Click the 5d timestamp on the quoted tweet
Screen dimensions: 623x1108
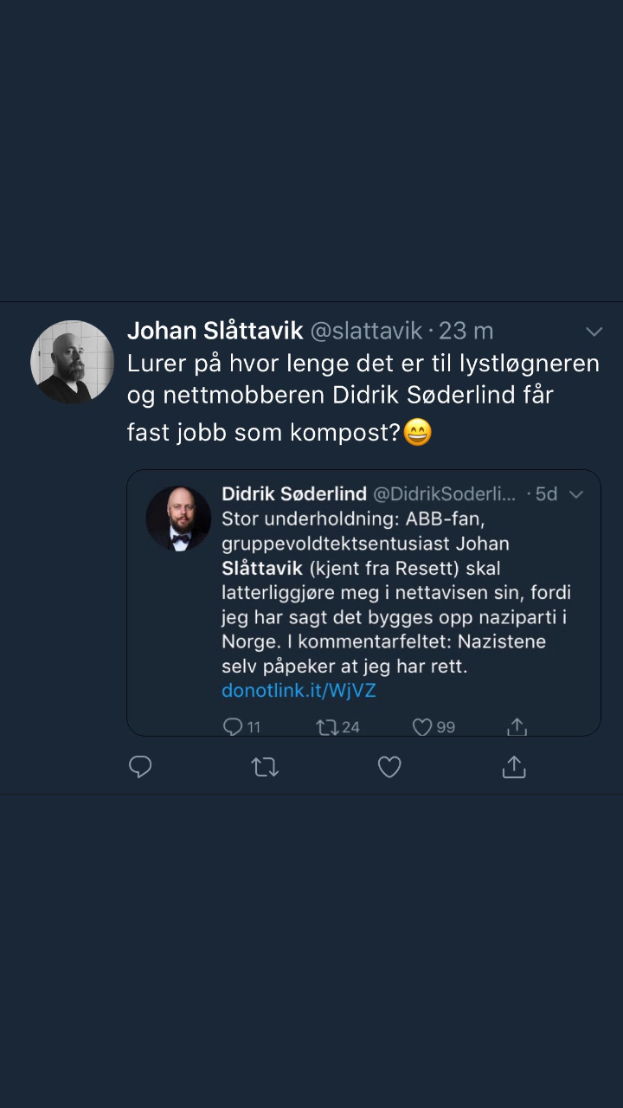click(x=546, y=494)
